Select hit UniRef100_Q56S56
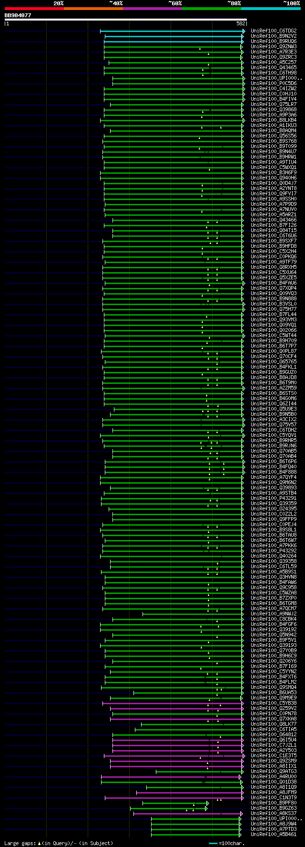 274,136
